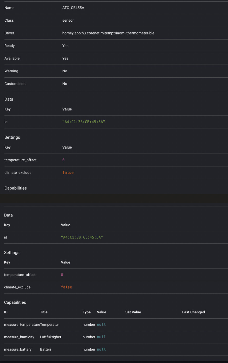Click the Warning row label

point(11,71)
